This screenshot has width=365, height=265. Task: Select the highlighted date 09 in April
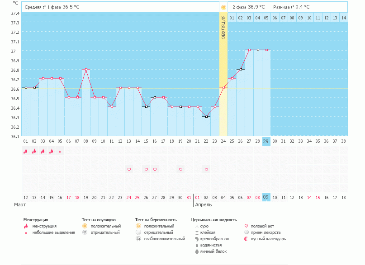click(x=266, y=197)
